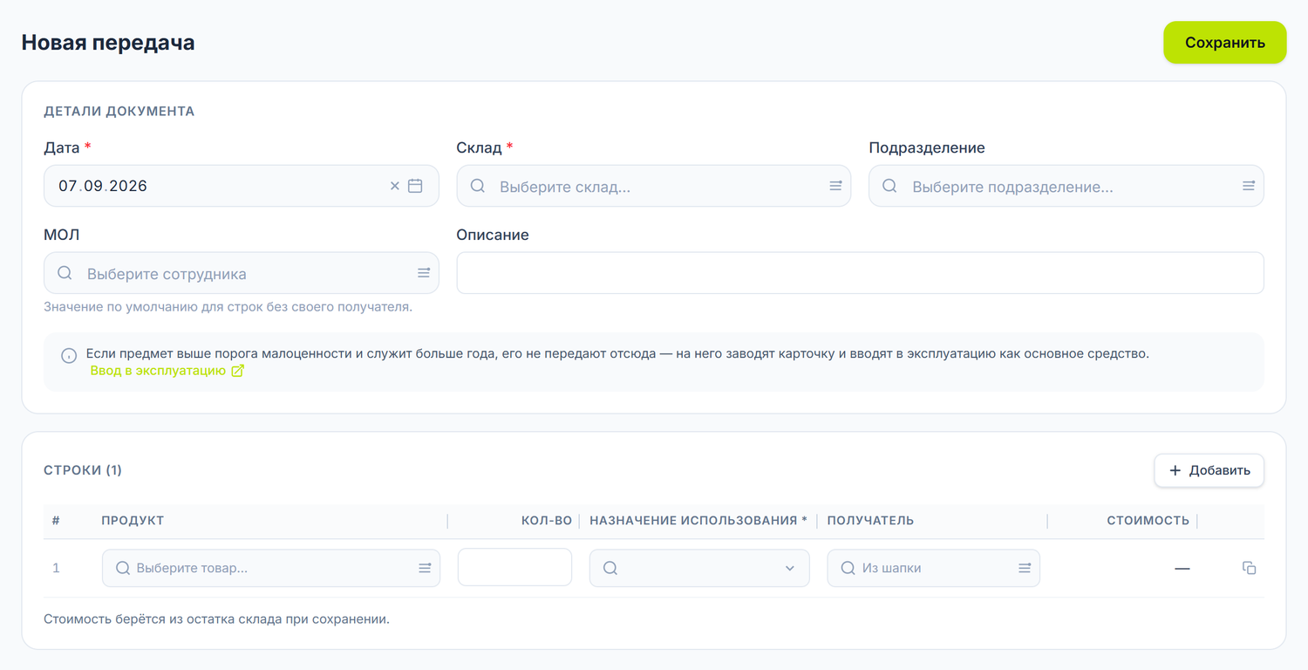
Task: Open the list icon in Получатель field
Action: click(1025, 568)
